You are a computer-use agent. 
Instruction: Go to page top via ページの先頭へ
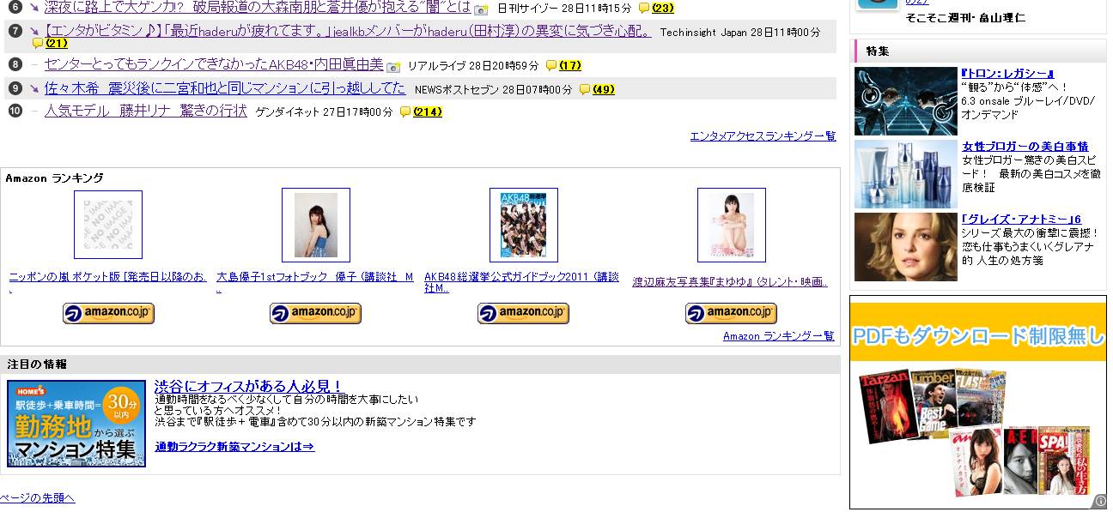coord(38,498)
